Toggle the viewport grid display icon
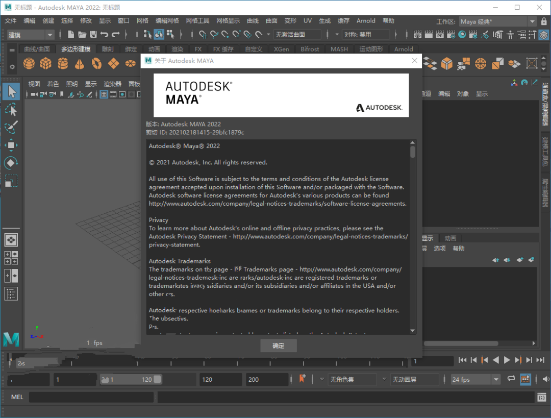The image size is (551, 418). [104, 94]
